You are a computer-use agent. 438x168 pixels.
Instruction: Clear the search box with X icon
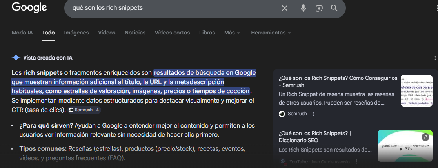[x=285, y=8]
